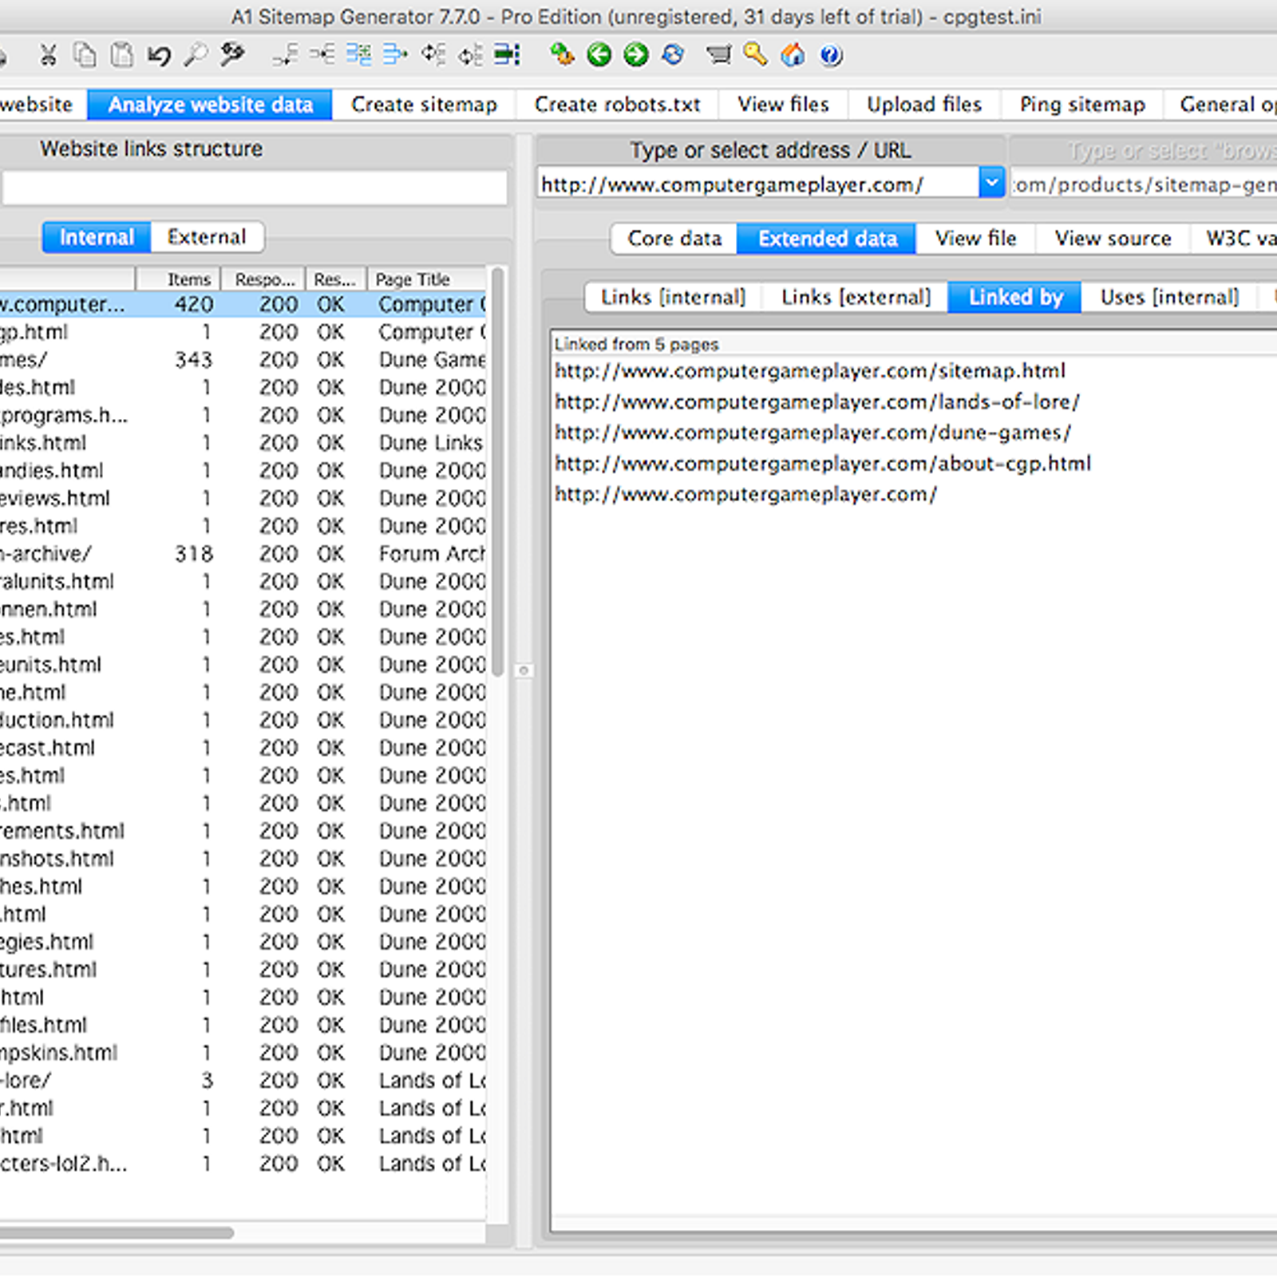Switch to Analyze website data tab
Screen dimensions: 1277x1277
click(210, 105)
